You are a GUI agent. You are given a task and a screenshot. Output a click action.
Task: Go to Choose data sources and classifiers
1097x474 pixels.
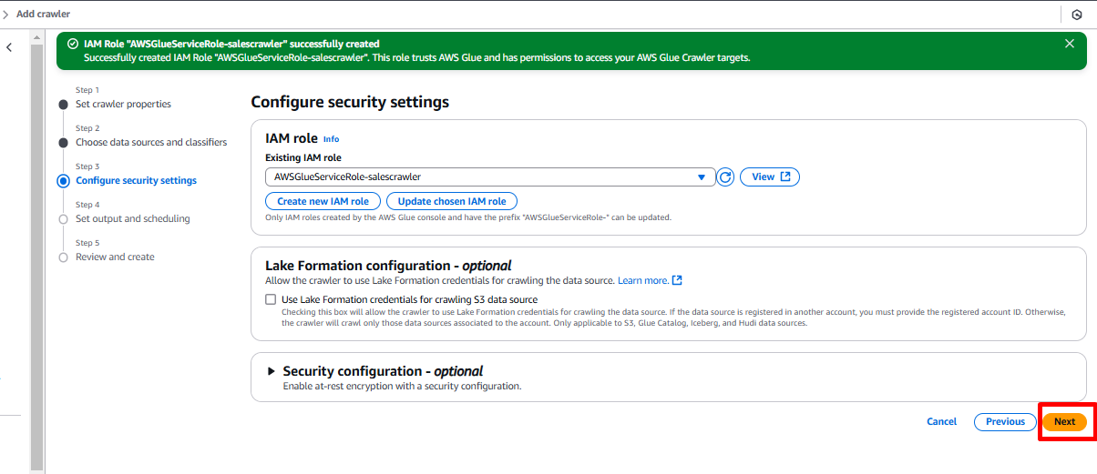point(151,142)
